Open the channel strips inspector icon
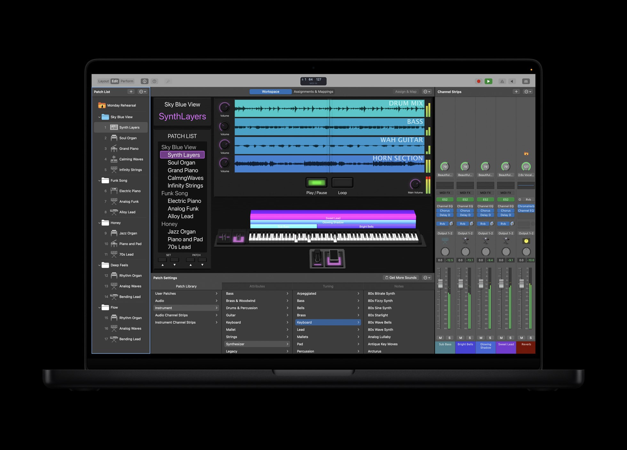The height and width of the screenshot is (450, 627). click(526, 81)
